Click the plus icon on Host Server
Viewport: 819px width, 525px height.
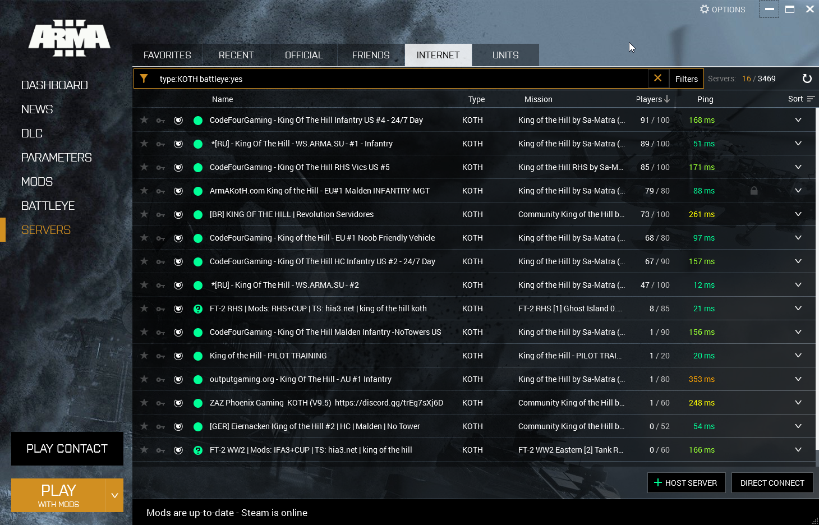pos(658,482)
